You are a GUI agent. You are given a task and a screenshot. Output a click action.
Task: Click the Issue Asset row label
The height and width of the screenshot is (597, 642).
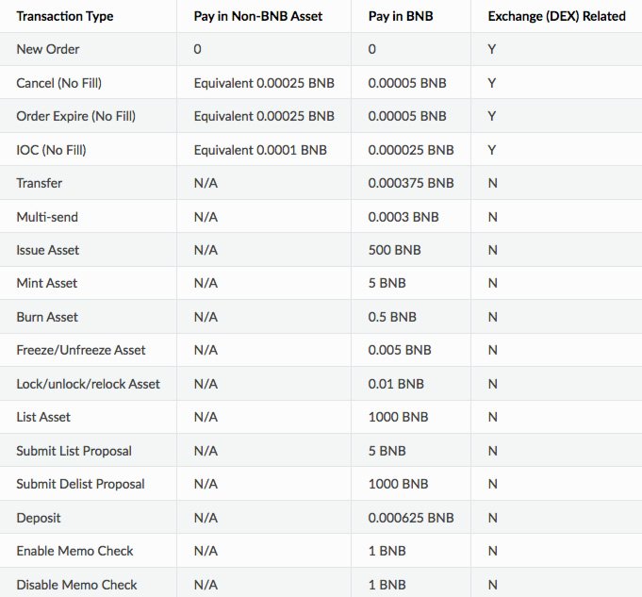(47, 250)
